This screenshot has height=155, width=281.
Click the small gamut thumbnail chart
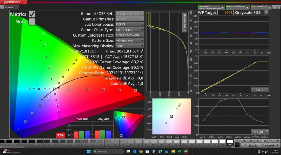pyautogui.click(x=129, y=123)
